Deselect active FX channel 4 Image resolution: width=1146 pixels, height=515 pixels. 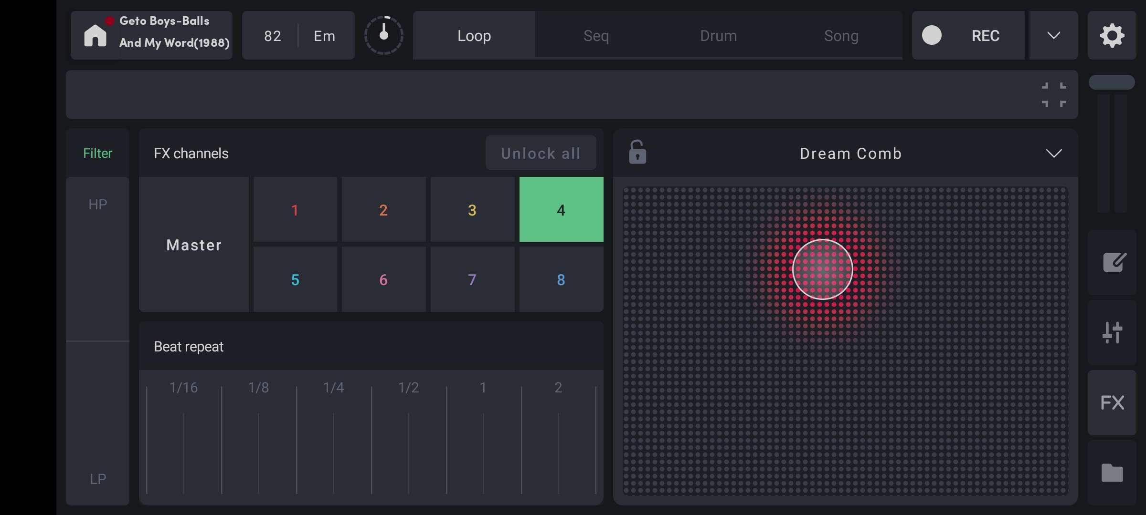[561, 210]
